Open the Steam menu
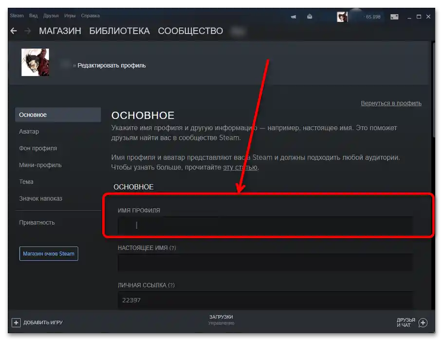443x341 pixels. pos(17,16)
